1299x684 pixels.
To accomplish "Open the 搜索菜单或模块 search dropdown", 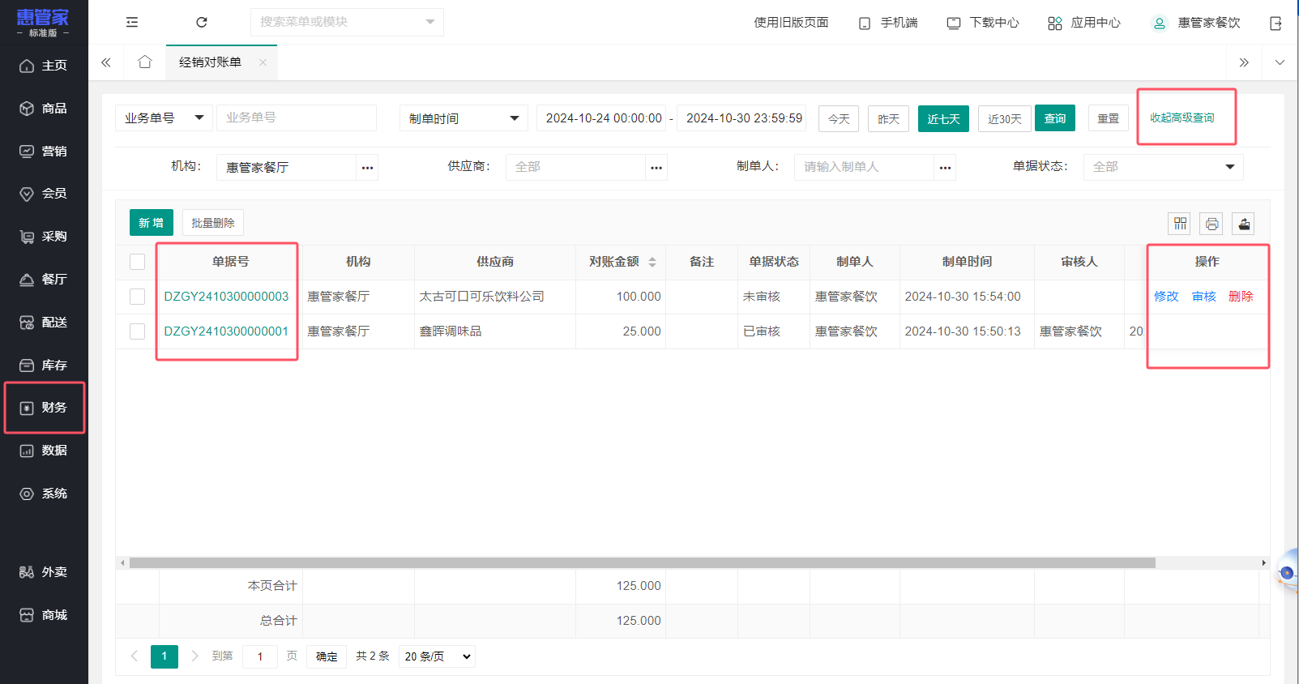I will point(347,22).
